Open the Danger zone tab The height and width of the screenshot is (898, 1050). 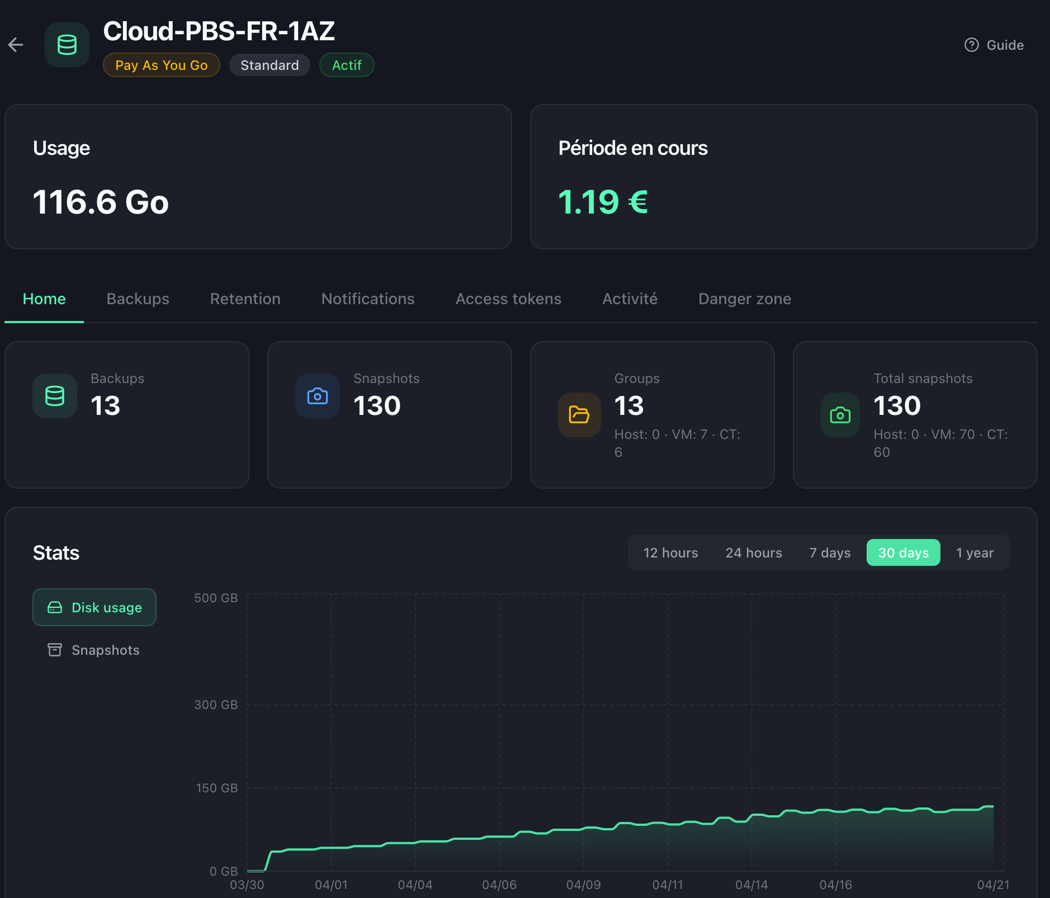(745, 299)
